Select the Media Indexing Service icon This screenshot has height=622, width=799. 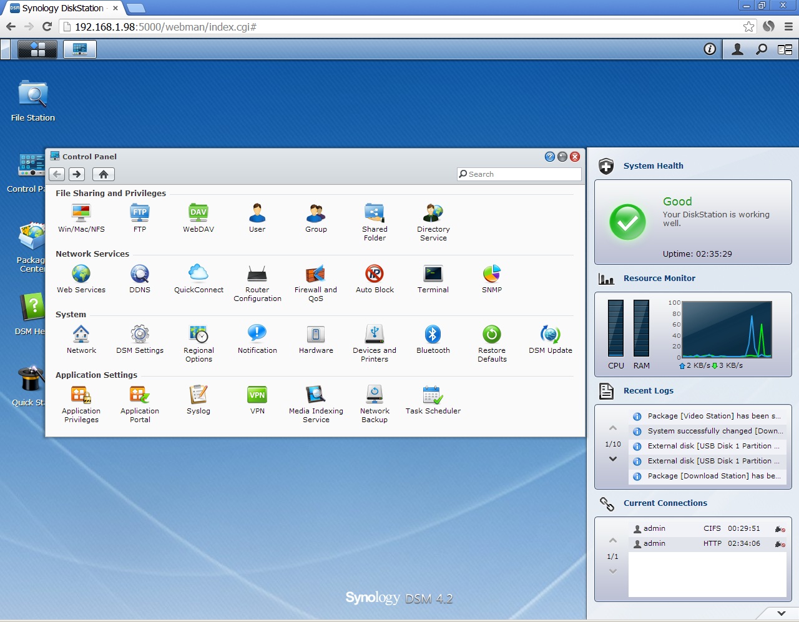pyautogui.click(x=315, y=395)
